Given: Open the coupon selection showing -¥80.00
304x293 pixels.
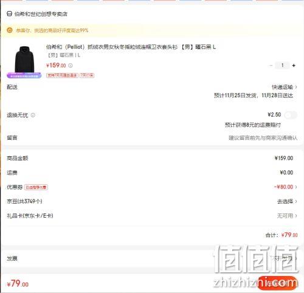Looking at the screenshot, I should 285,187.
